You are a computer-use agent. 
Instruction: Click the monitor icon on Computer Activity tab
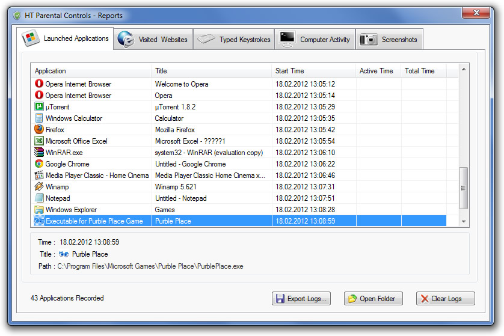[287, 39]
